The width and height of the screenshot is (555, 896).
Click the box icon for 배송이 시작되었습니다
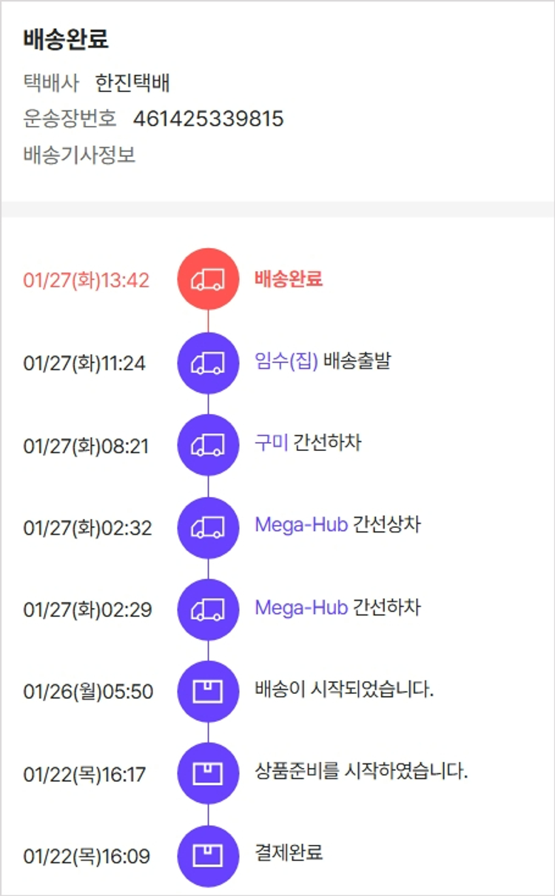tap(208, 692)
